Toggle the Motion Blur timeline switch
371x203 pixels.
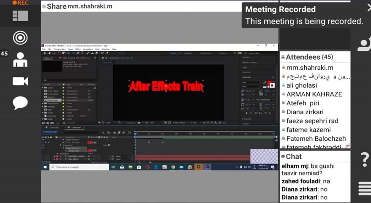123,133
